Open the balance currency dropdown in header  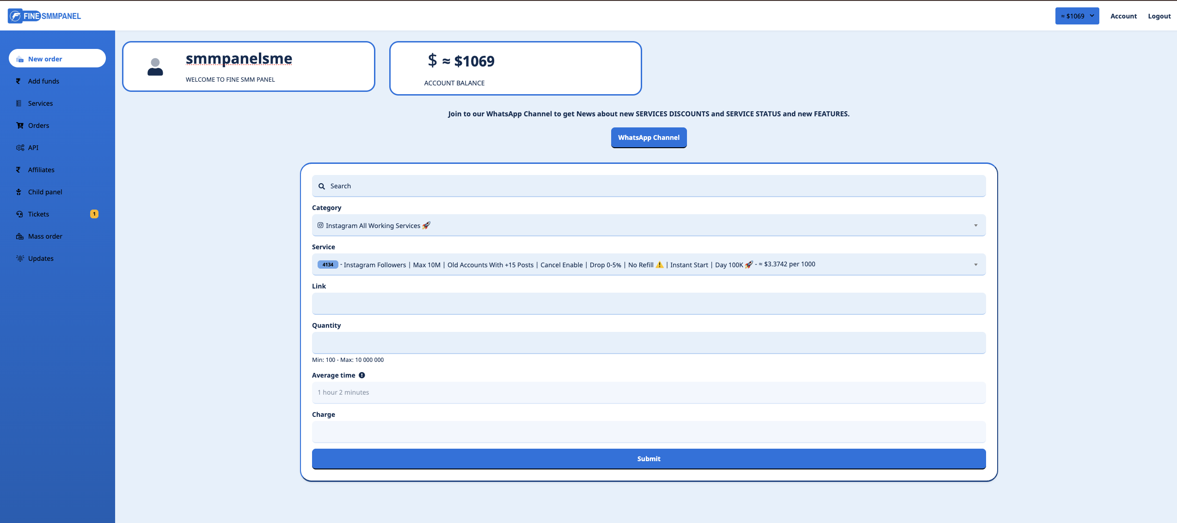click(1077, 16)
